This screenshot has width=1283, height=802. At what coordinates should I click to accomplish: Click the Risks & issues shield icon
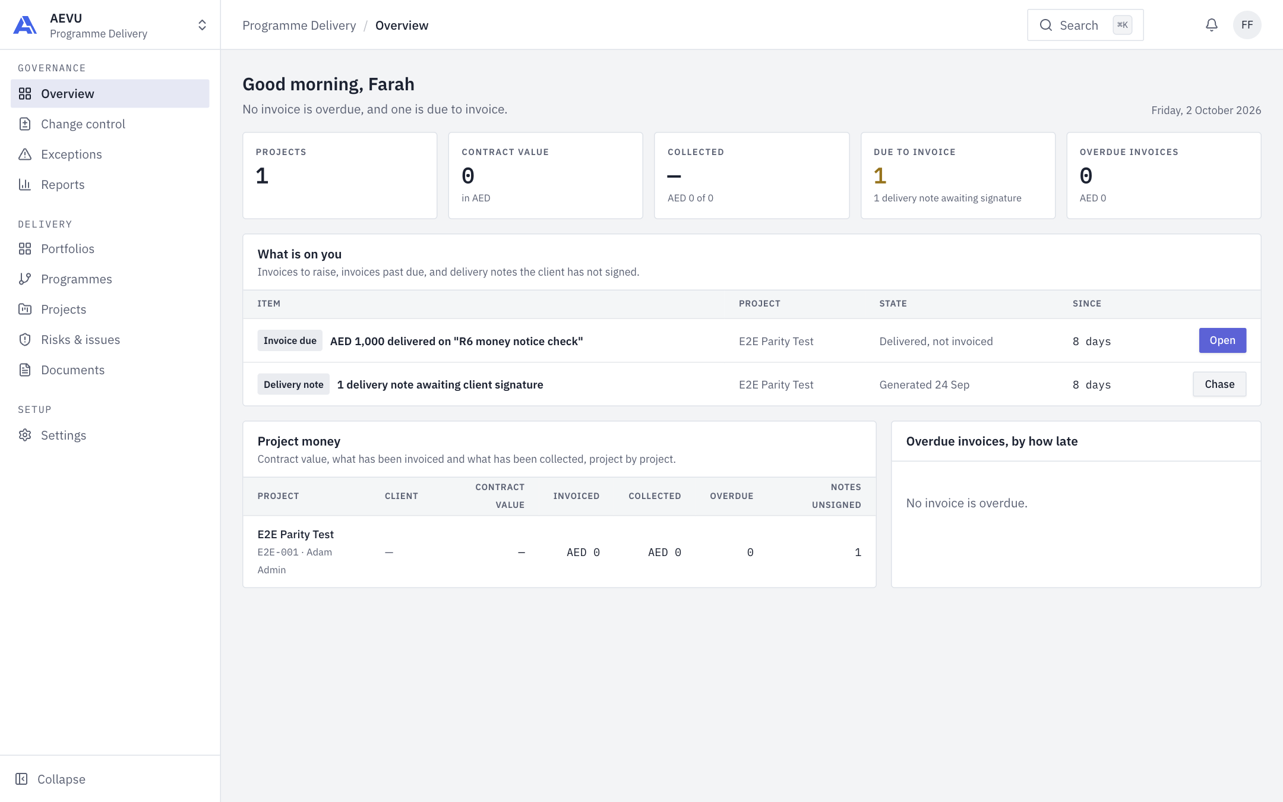25,340
